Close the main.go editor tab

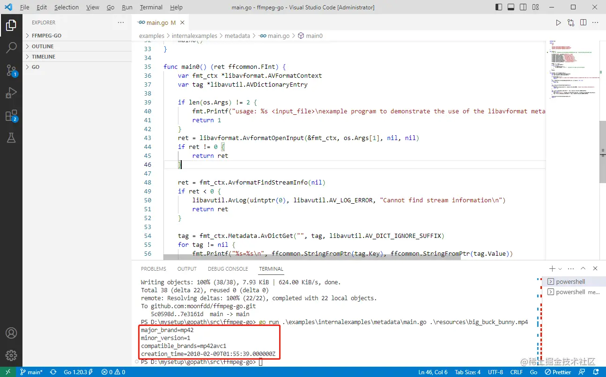pyautogui.click(x=182, y=22)
